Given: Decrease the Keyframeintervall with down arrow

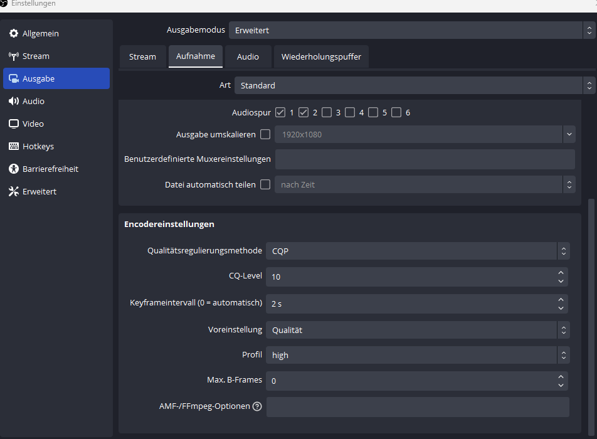Looking at the screenshot, I should [561, 308].
